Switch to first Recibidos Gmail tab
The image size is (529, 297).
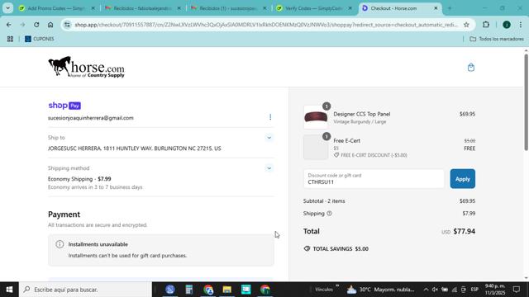point(142,8)
